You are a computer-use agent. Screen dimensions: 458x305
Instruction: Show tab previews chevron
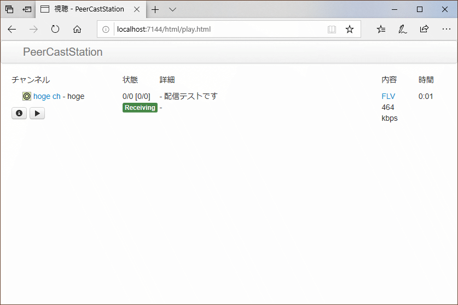click(172, 10)
